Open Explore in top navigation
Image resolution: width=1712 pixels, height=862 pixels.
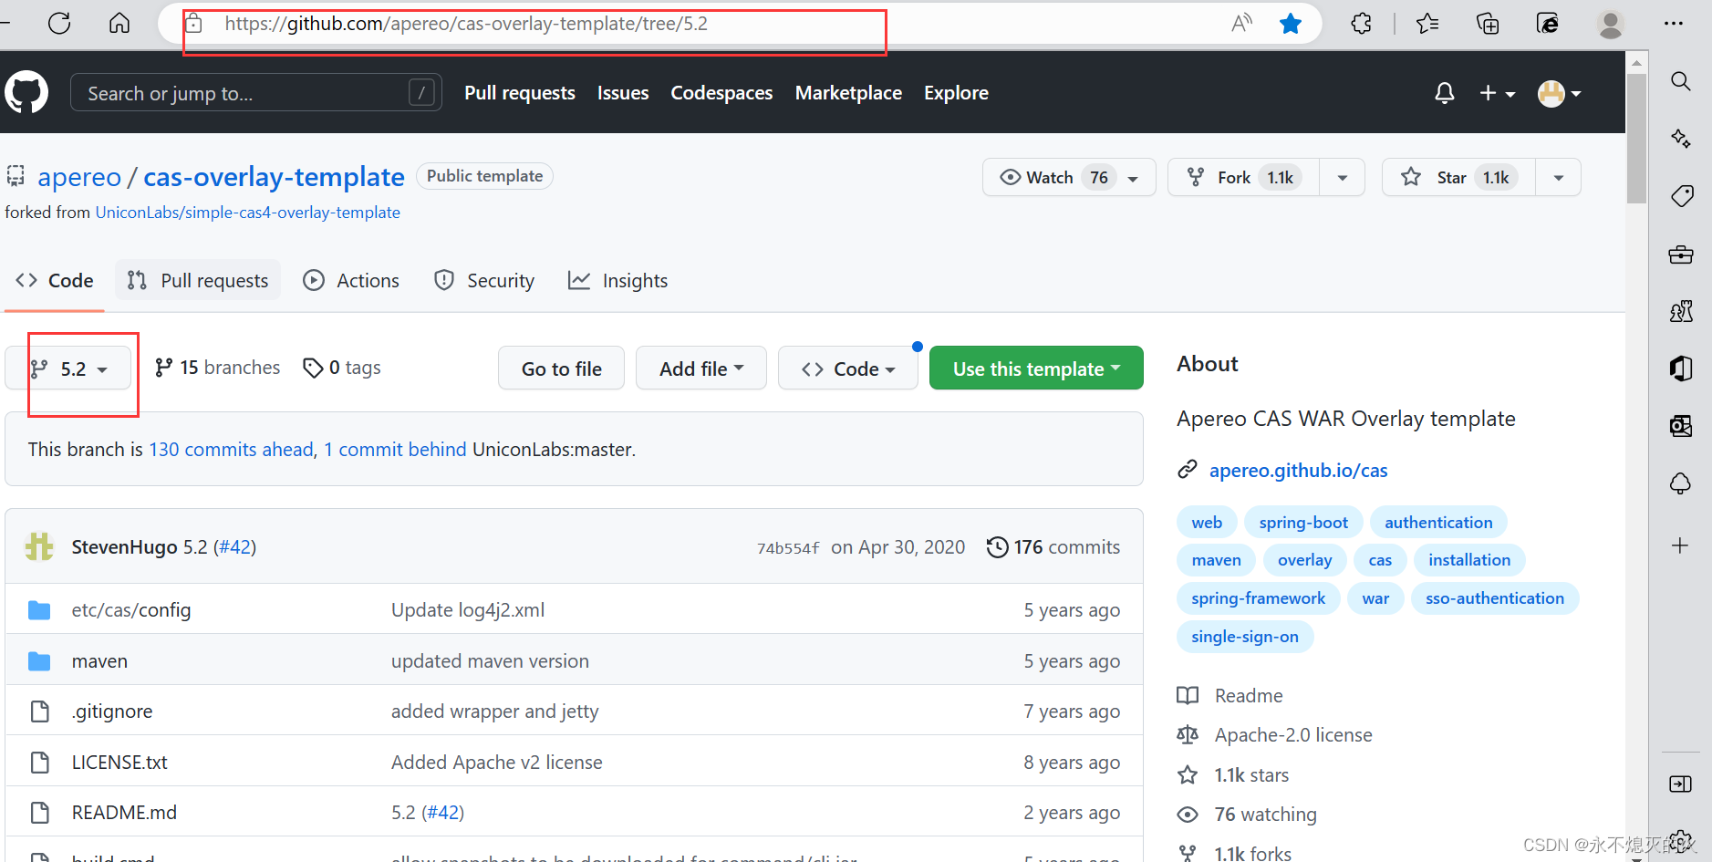tap(956, 92)
